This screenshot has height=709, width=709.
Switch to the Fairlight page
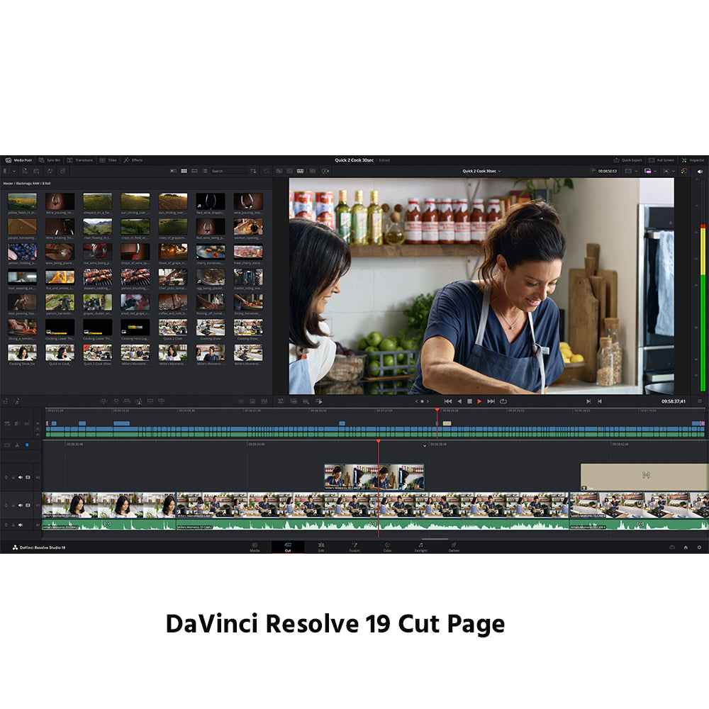[420, 546]
